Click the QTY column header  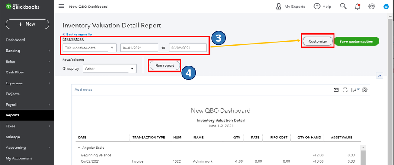coord(237,137)
